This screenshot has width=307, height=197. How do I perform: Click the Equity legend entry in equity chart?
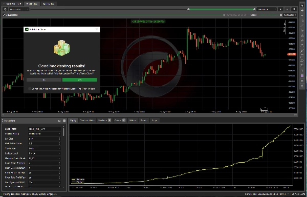pos(77,182)
